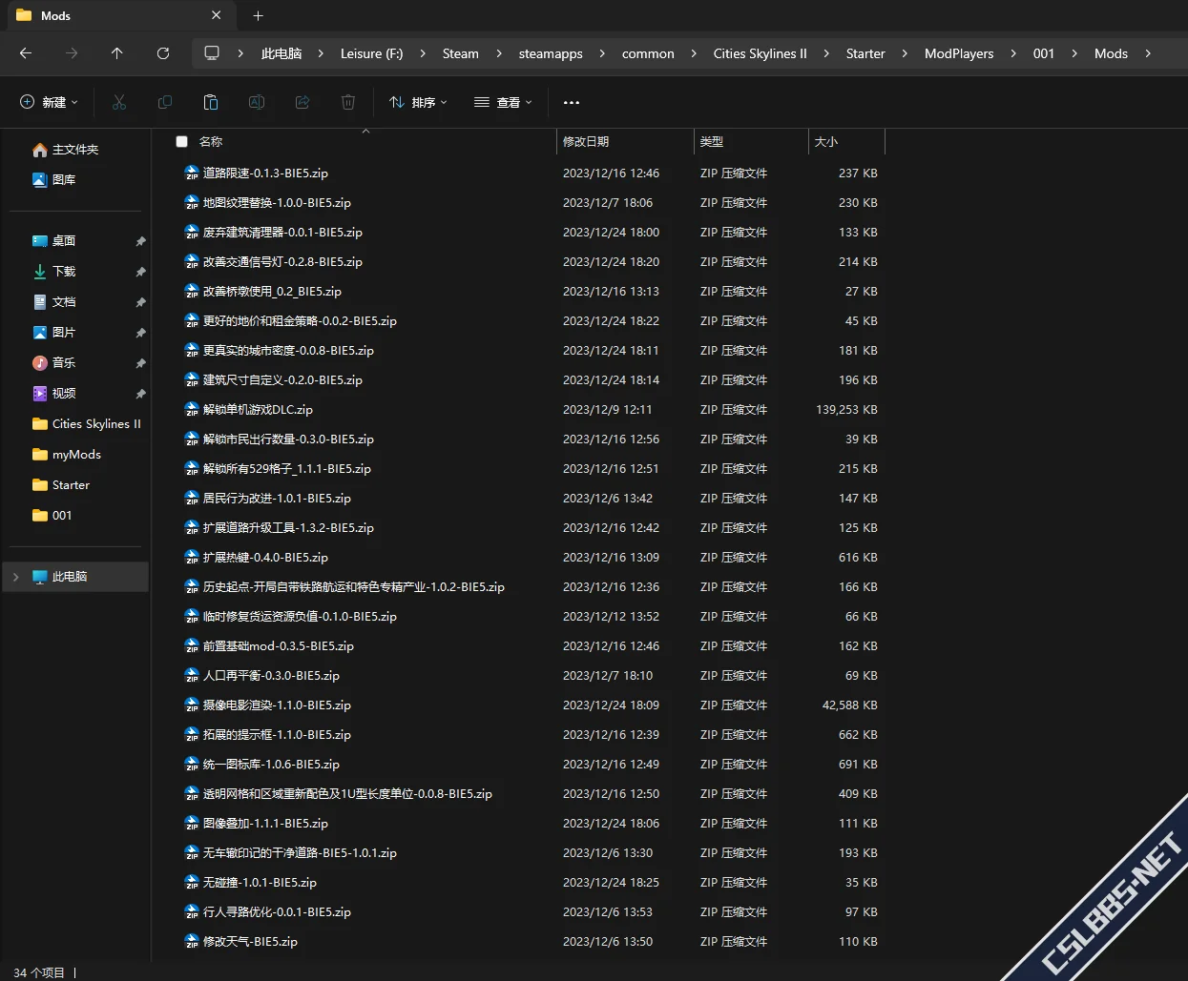Open a new tab with plus button
This screenshot has height=981, width=1188.
(258, 15)
